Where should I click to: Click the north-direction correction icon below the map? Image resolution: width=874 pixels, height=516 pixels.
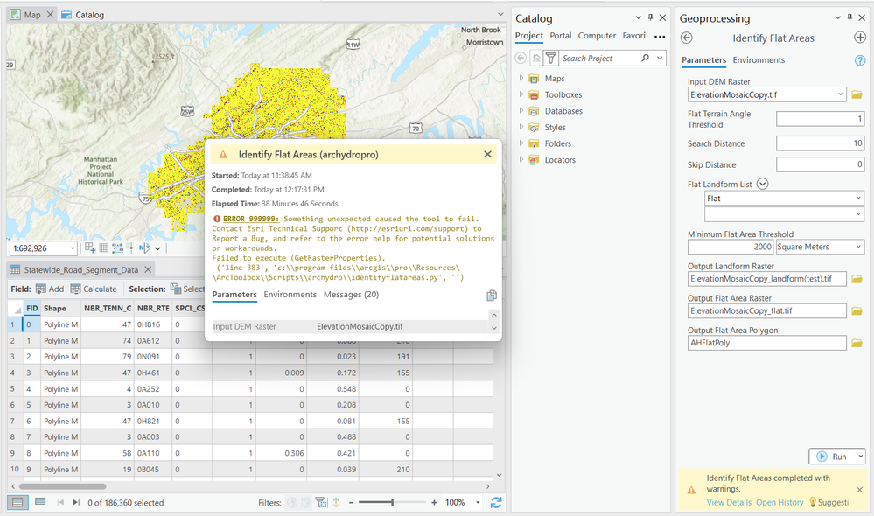tap(144, 248)
